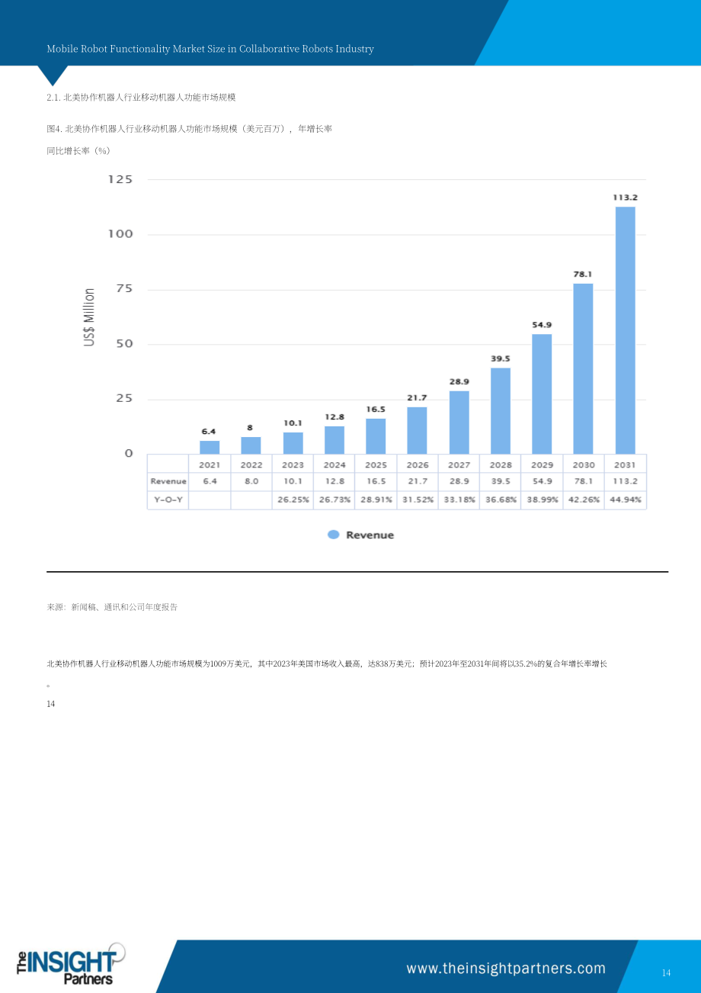
Task: Select the 2023 bar labeled 10.1
Action: click(293, 443)
